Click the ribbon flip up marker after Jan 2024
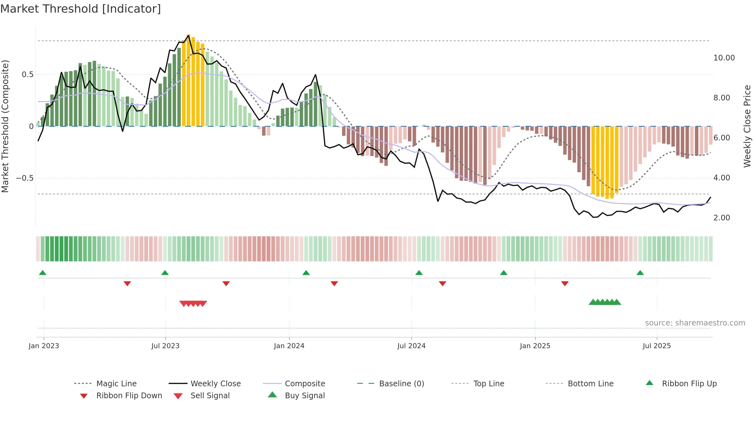The width and height of the screenshot is (756, 425). coord(306,273)
